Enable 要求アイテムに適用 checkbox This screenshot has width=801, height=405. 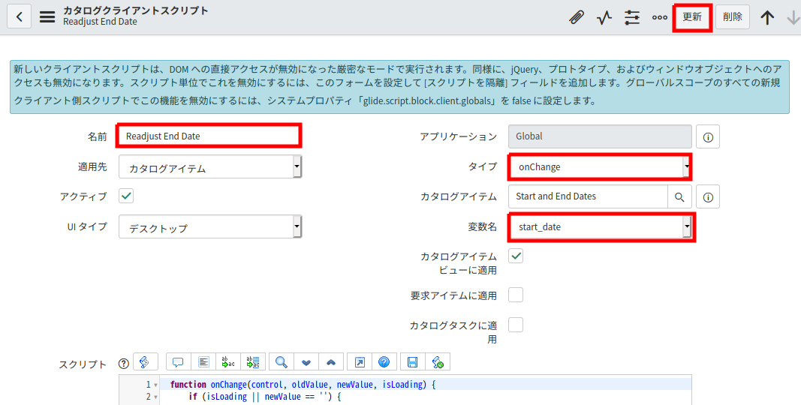click(x=516, y=295)
